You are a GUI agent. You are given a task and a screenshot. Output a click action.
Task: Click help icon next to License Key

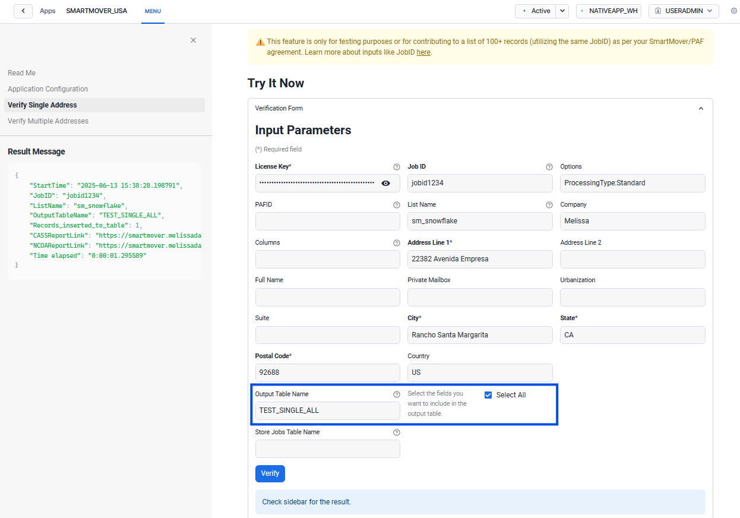[397, 167]
